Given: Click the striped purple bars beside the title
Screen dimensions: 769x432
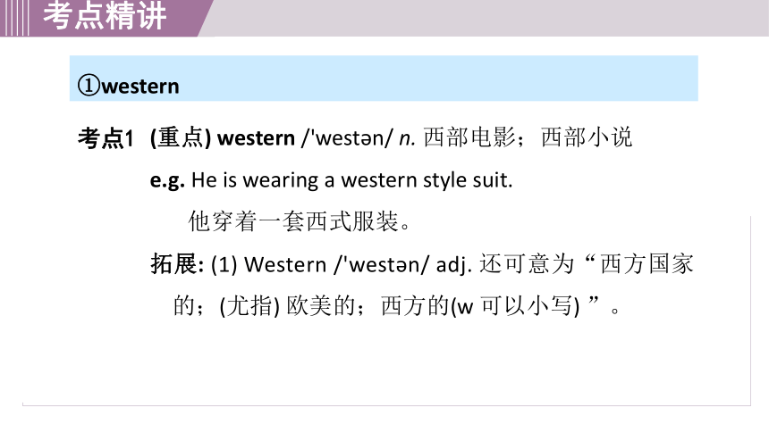Looking at the screenshot, I should (x=14, y=18).
